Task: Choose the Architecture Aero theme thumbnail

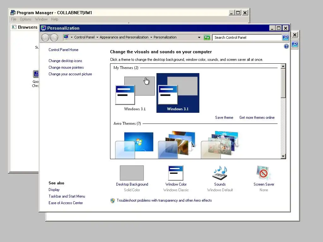Action: pos(177,145)
